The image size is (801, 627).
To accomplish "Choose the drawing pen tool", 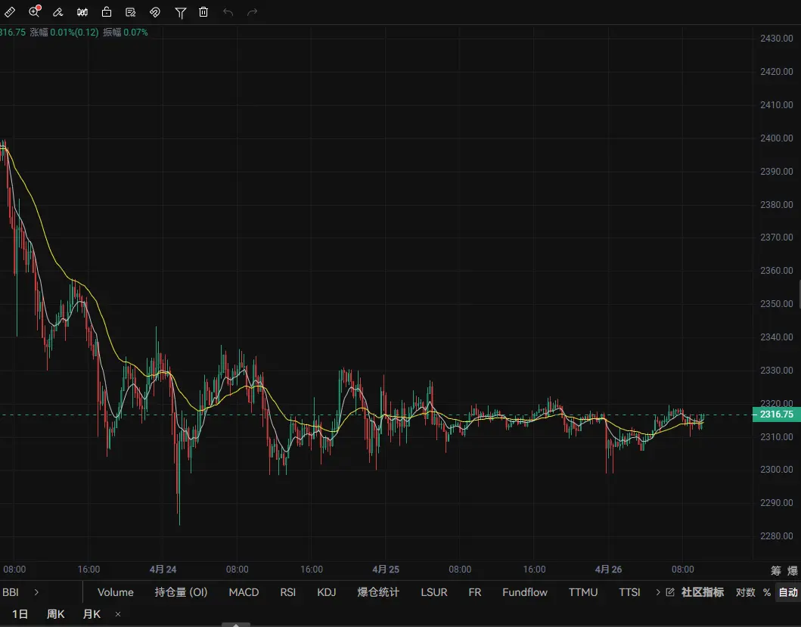I will (57, 12).
